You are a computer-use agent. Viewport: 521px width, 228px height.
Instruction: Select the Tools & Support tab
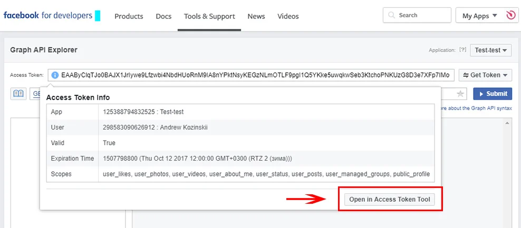click(x=209, y=16)
